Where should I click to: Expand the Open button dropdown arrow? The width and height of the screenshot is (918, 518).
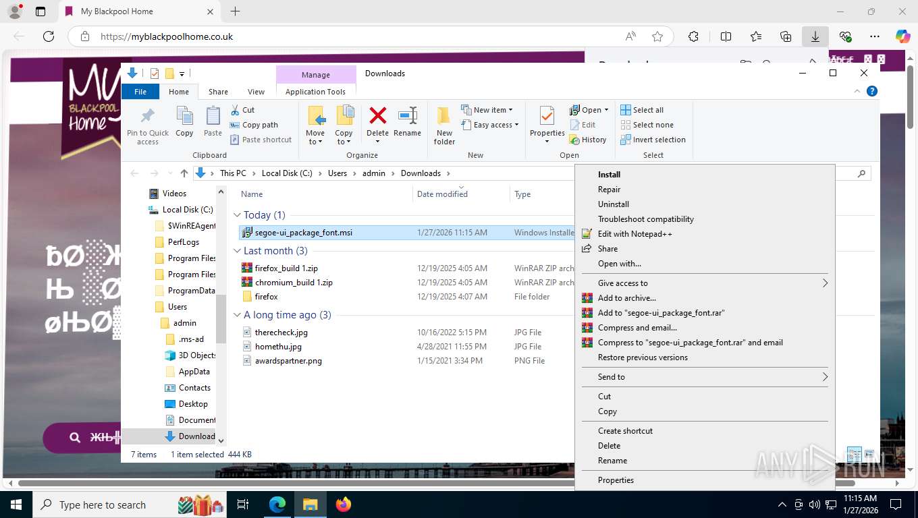pos(606,110)
